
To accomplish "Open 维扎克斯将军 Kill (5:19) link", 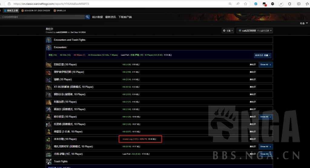I will tap(127, 147).
